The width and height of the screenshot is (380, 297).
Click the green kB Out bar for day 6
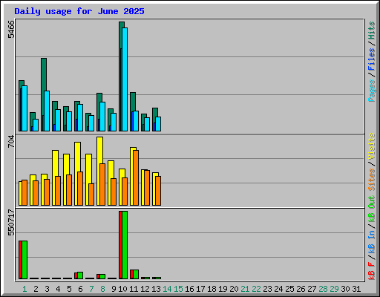click(x=80, y=275)
